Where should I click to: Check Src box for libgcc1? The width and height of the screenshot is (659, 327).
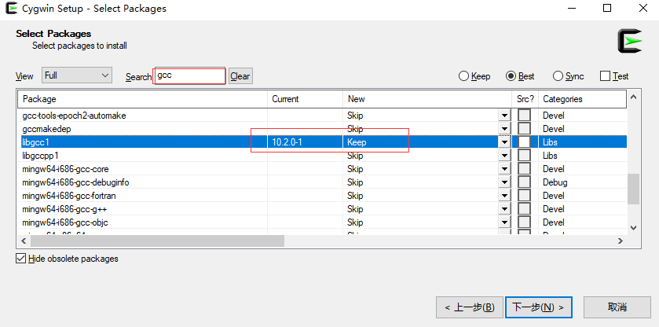click(x=524, y=142)
